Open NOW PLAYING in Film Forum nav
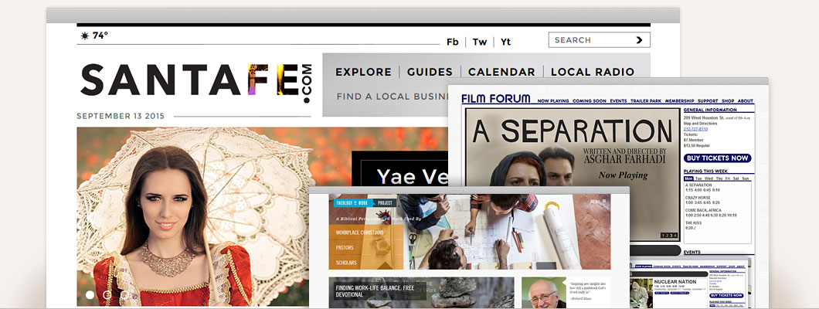Image resolution: width=819 pixels, height=309 pixels. point(553,100)
